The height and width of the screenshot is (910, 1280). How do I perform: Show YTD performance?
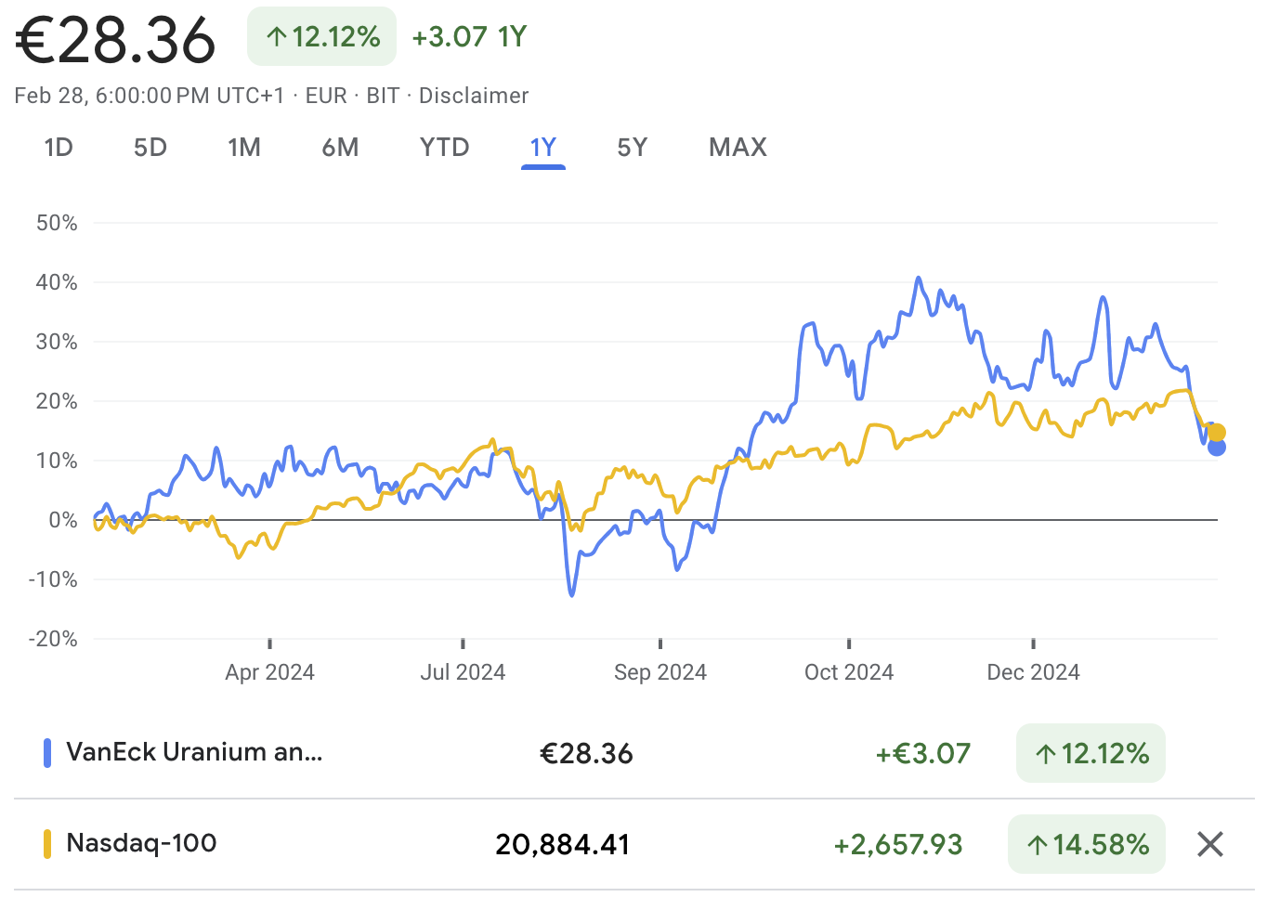[x=444, y=148]
